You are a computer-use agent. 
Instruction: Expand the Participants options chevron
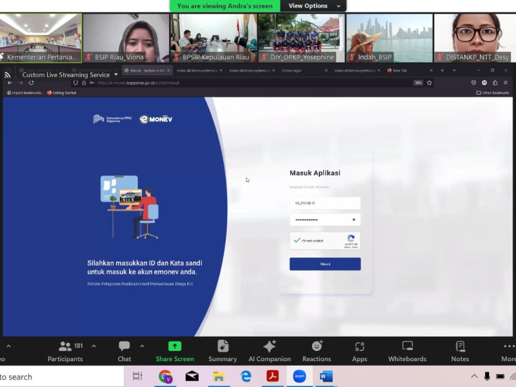pyautogui.click(x=94, y=346)
